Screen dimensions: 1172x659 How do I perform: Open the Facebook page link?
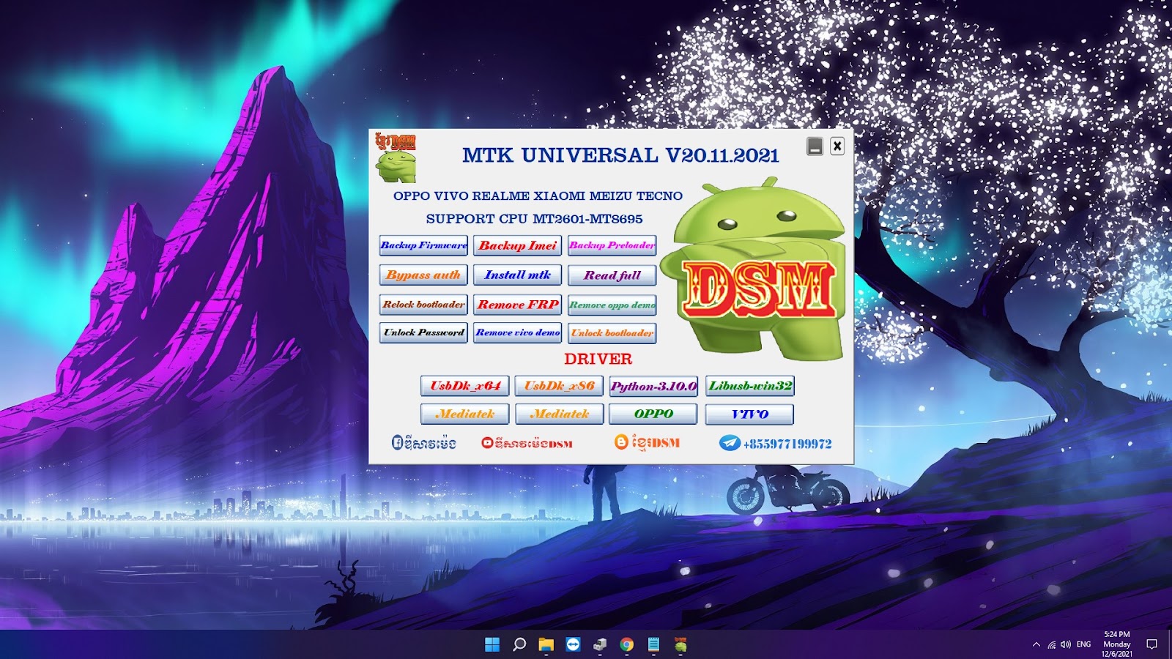point(423,443)
